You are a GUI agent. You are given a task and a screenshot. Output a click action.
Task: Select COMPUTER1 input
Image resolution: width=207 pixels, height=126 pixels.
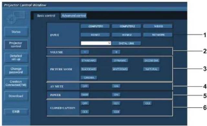pyautogui.click(x=95, y=26)
